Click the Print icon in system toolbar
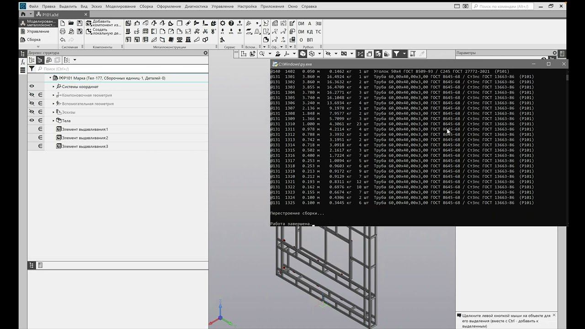The width and height of the screenshot is (585, 329). coord(63,32)
